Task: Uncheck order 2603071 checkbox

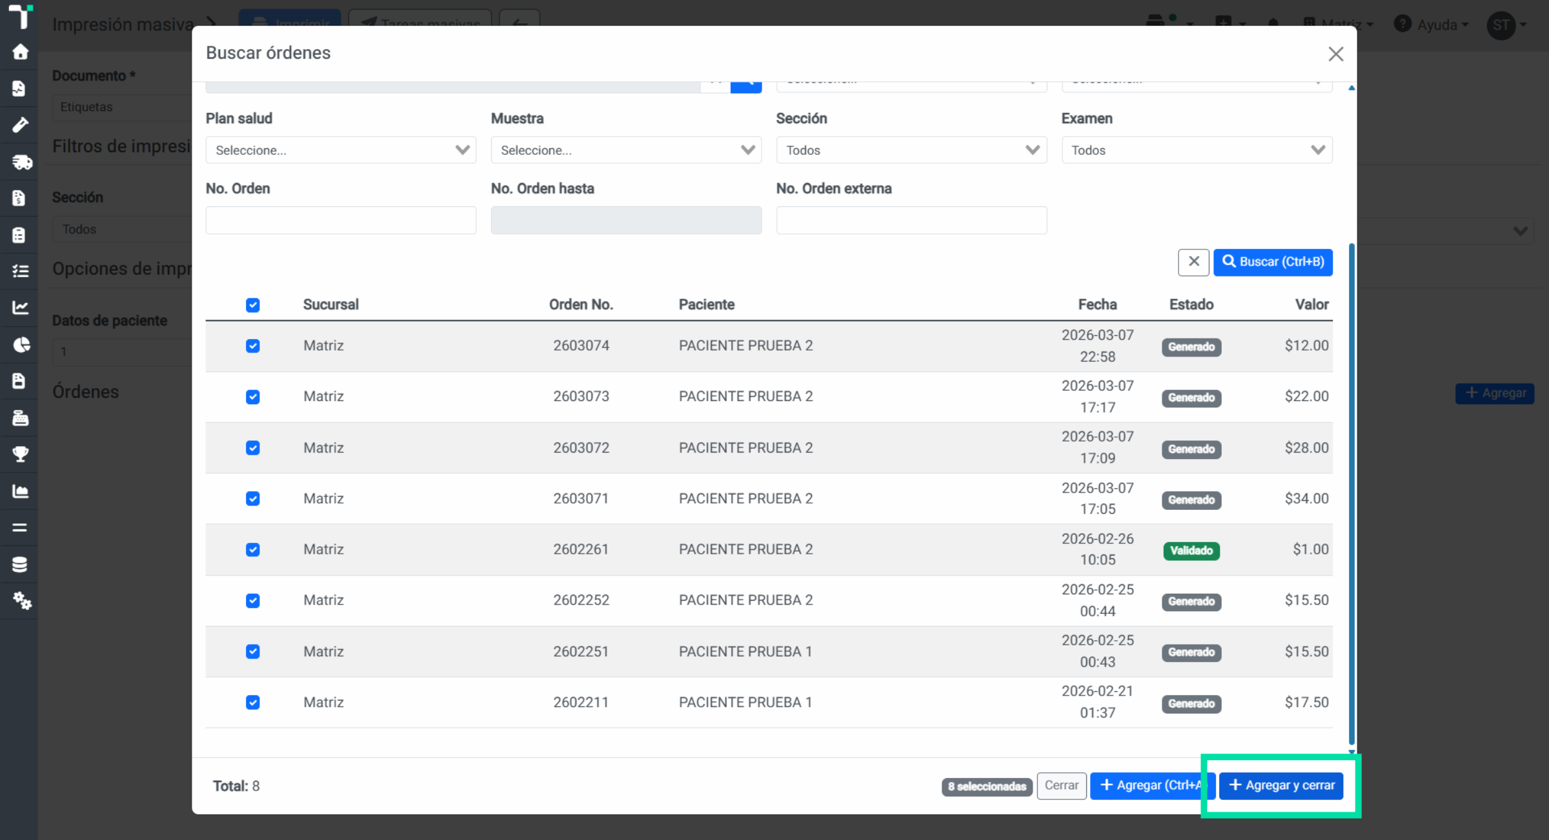Action: (x=253, y=499)
